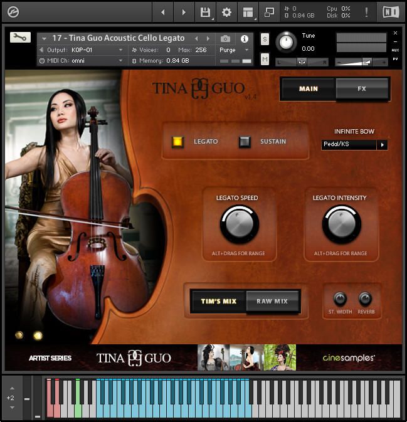Click the NI logo button
Viewport: 407px width, 422px height.
391,12
